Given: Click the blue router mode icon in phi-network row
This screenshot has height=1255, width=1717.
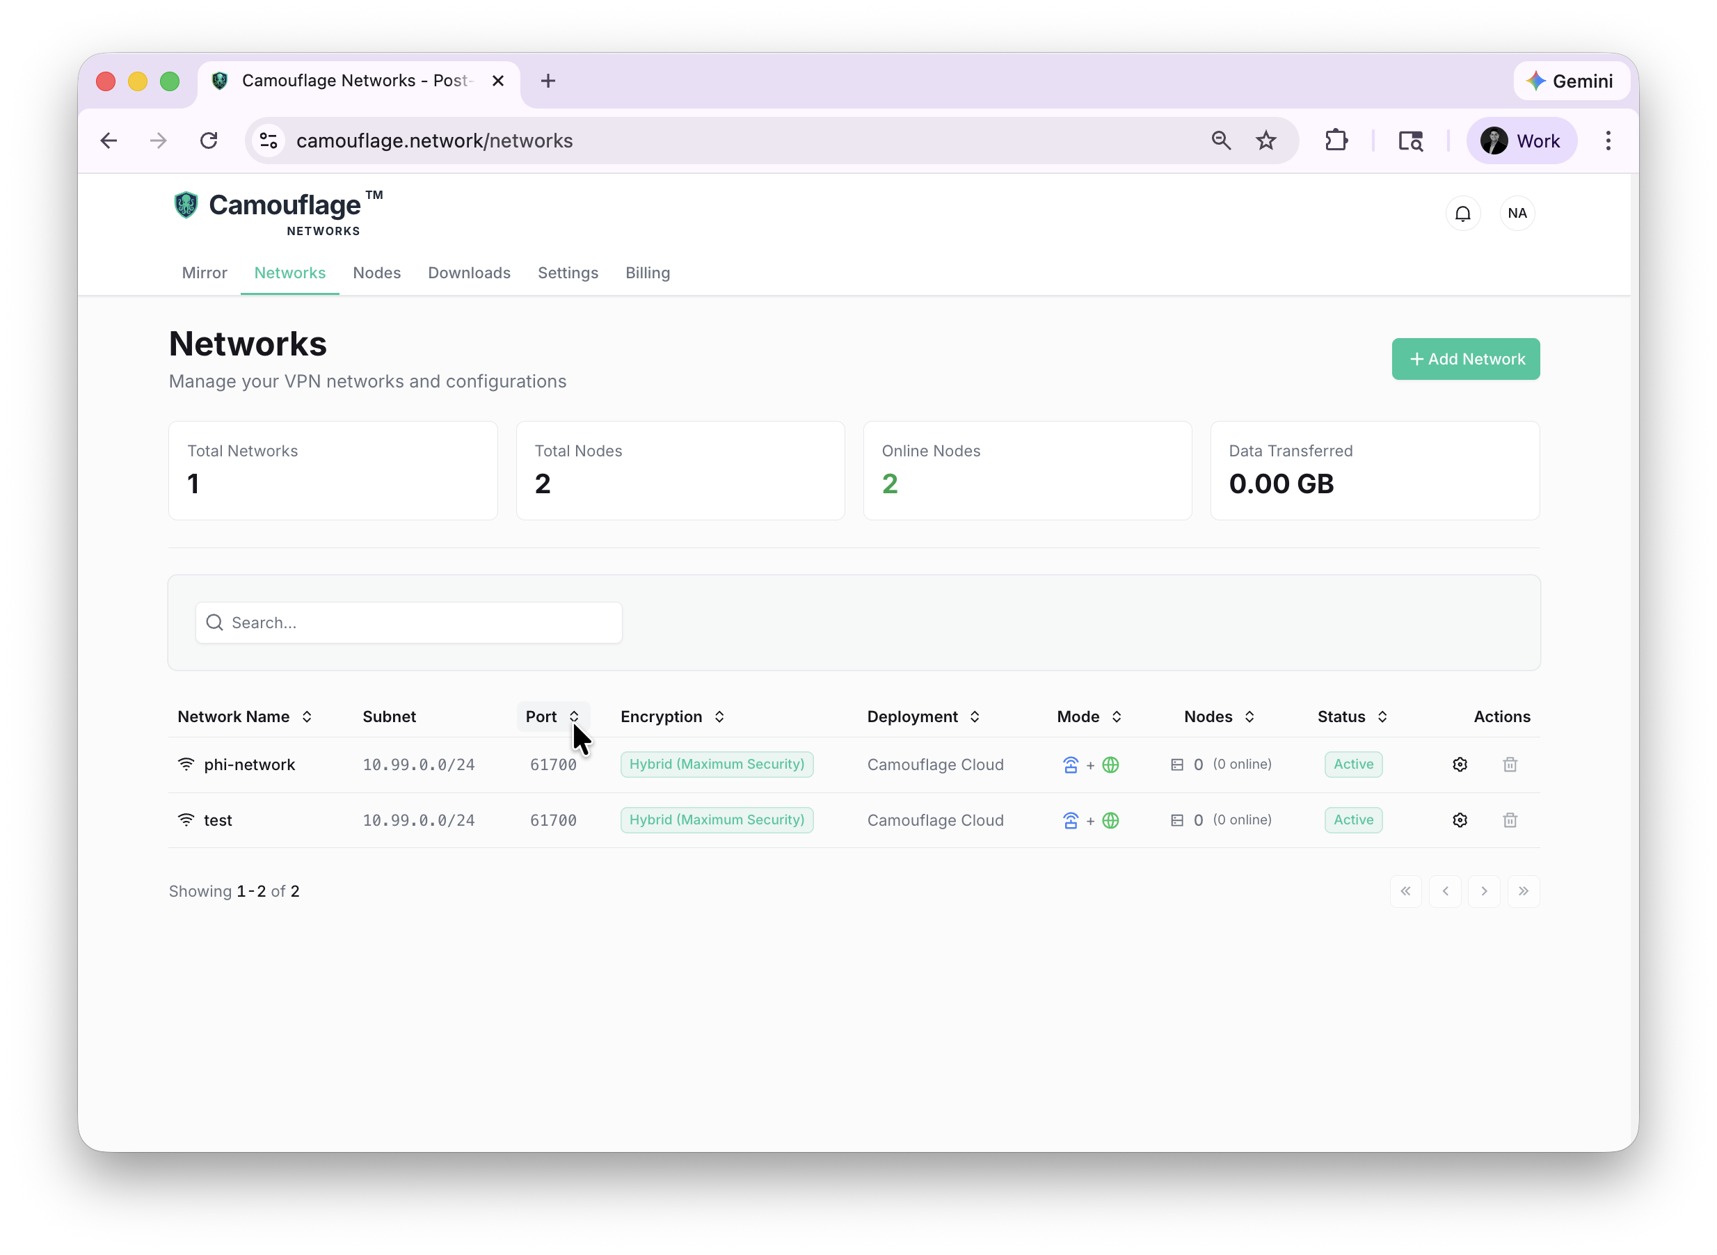Looking at the screenshot, I should point(1071,765).
